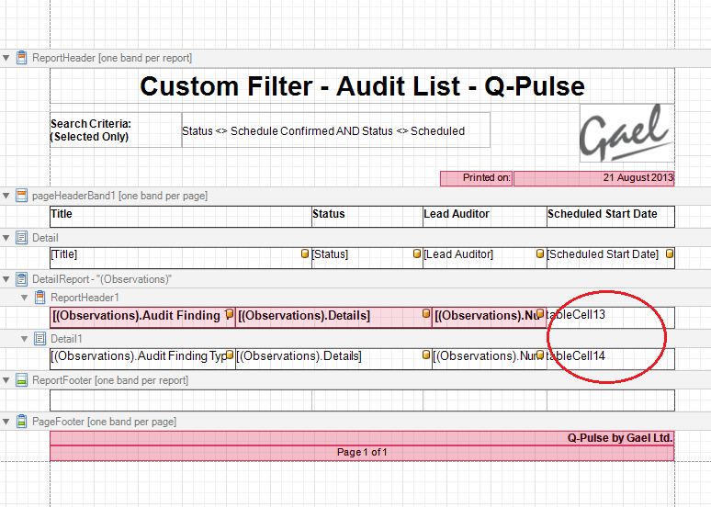Click the DetailReport band icon
Image resolution: width=711 pixels, height=507 pixels.
(x=21, y=279)
